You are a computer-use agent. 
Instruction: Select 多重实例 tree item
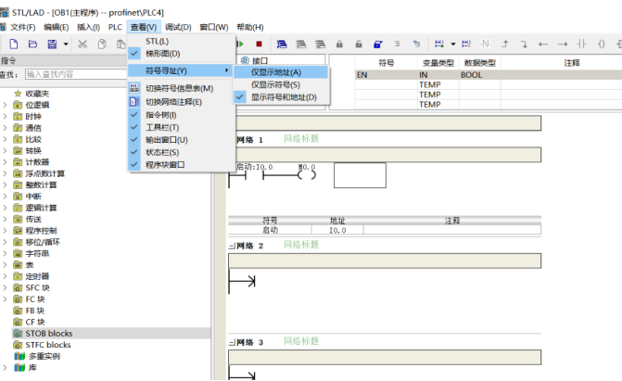pos(44,356)
